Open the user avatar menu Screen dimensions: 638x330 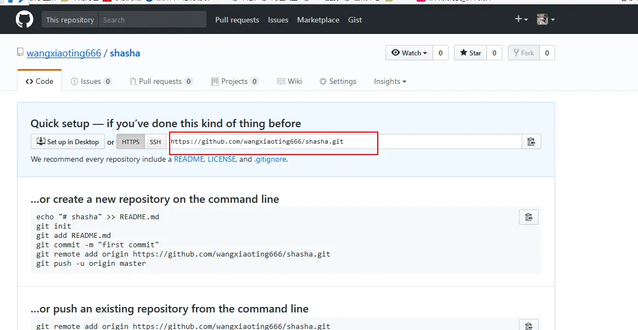(546, 19)
